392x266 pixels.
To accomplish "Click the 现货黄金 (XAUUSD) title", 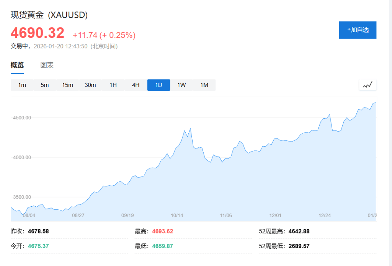I will tap(49, 15).
